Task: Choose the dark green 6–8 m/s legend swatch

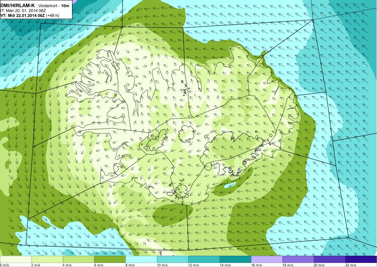Action: (110, 259)
